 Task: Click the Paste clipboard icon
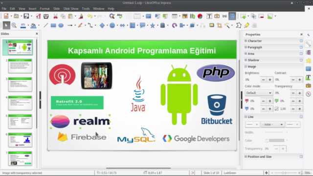point(70,16)
